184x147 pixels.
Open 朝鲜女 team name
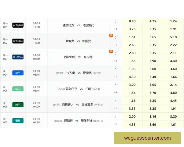pyautogui.click(x=70, y=41)
